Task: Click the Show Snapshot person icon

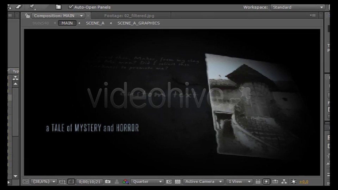Action: pos(116,181)
